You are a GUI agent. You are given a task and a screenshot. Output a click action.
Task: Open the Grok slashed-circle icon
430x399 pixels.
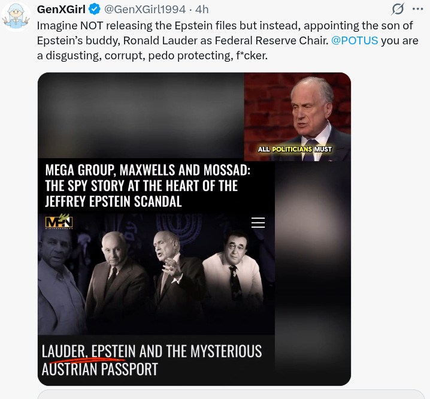398,9
